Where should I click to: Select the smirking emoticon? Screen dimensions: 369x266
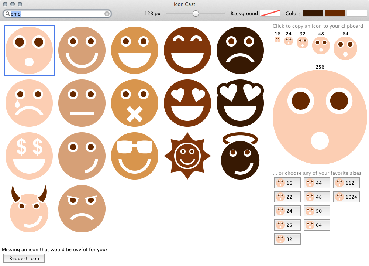click(x=82, y=156)
